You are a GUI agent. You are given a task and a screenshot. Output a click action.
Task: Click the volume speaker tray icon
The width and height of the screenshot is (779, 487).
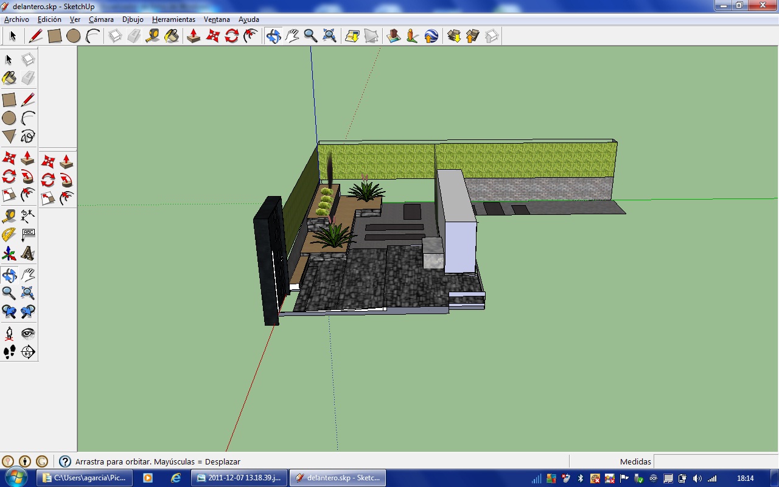(697, 478)
